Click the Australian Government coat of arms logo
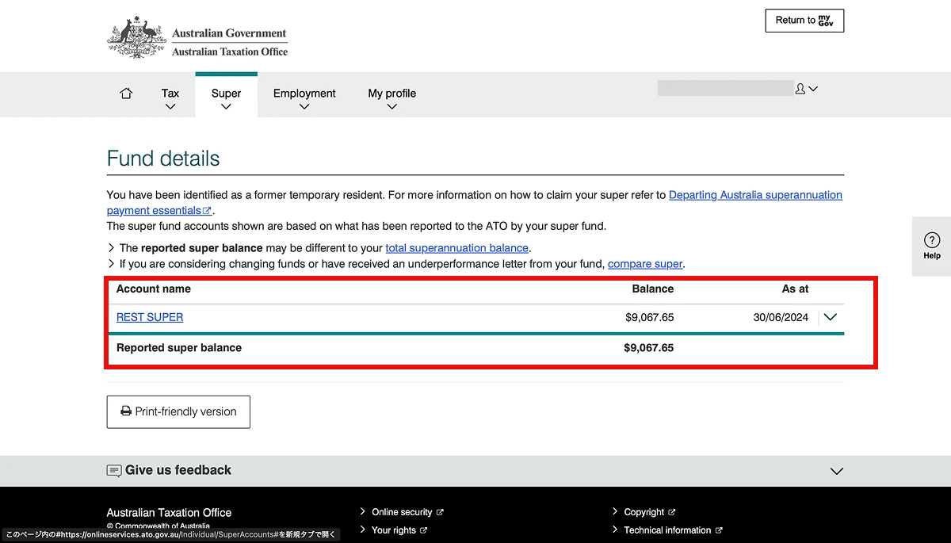 click(136, 38)
